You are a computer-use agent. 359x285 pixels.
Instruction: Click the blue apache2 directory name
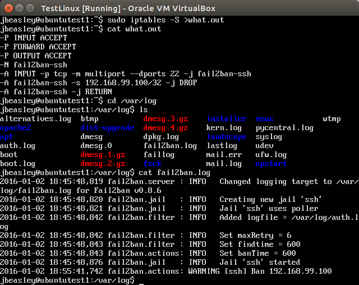(16, 127)
